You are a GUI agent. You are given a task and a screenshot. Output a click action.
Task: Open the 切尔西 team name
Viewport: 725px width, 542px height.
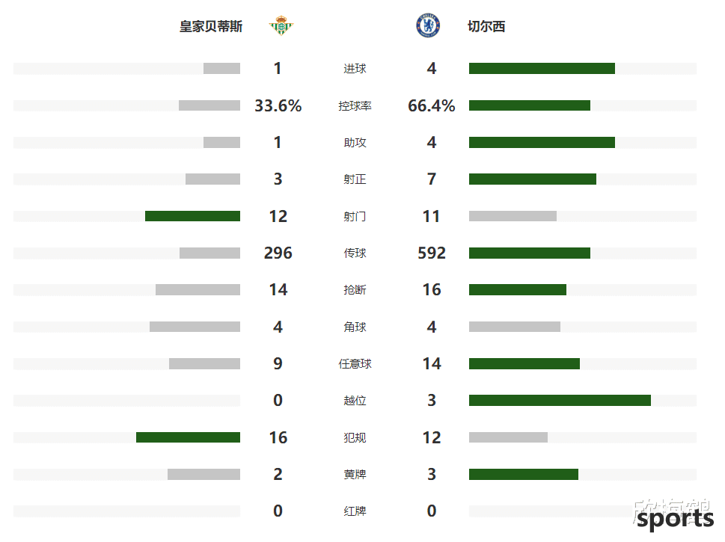coord(486,26)
